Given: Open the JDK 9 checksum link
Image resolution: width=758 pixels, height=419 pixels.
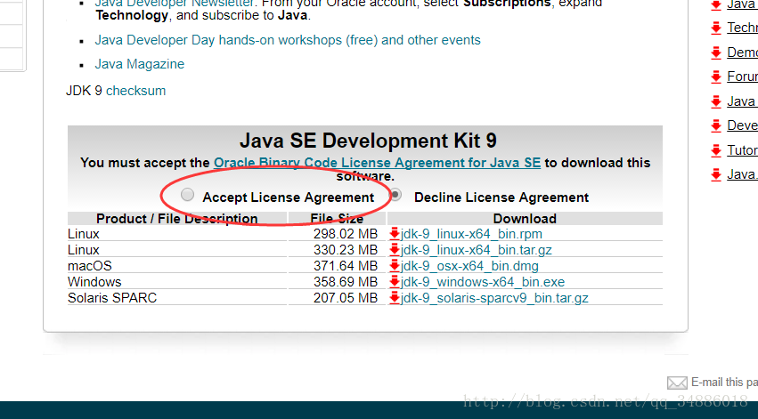Looking at the screenshot, I should tap(136, 91).
